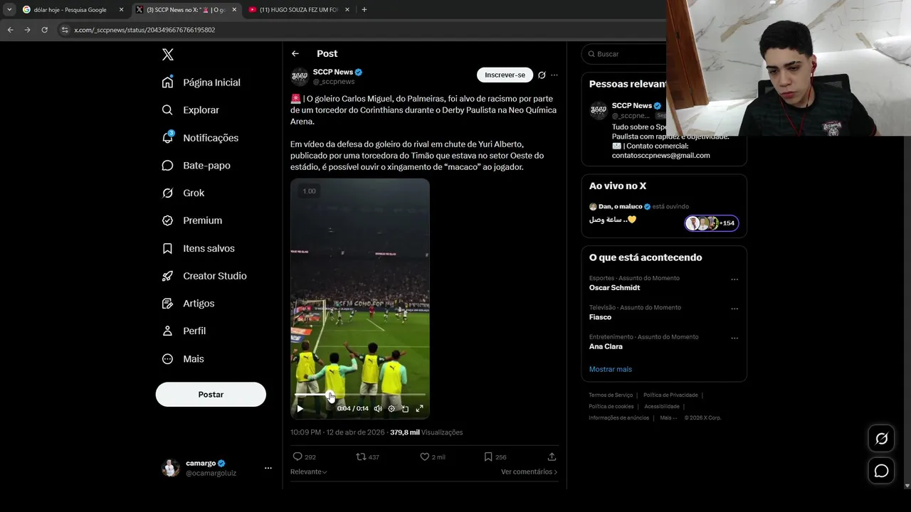911x512 pixels.
Task: Open Fiasco trend options
Action: (x=734, y=309)
